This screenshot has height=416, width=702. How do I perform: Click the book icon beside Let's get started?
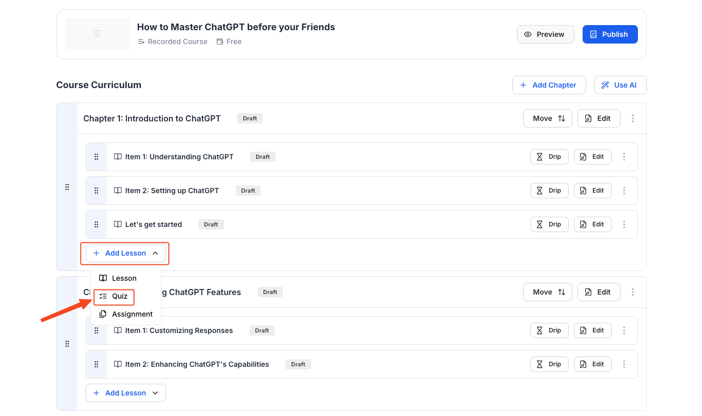[x=118, y=224]
